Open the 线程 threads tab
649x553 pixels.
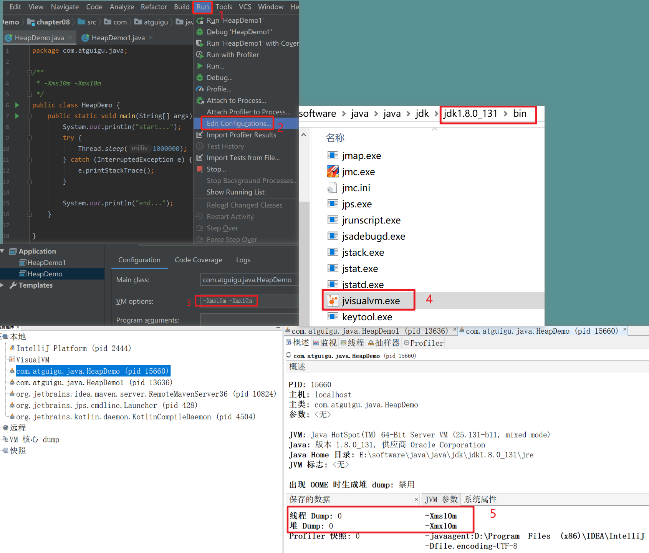tap(352, 343)
